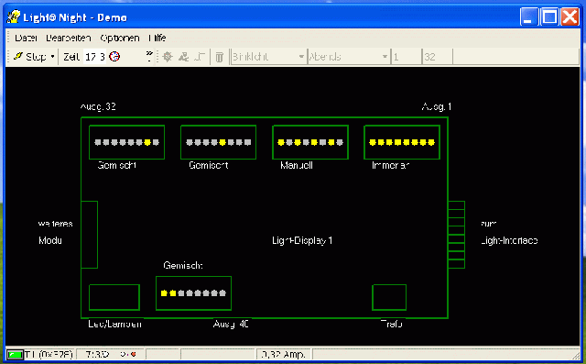The image size is (586, 364).
Task: Click the Zeit time input field
Action: click(94, 57)
